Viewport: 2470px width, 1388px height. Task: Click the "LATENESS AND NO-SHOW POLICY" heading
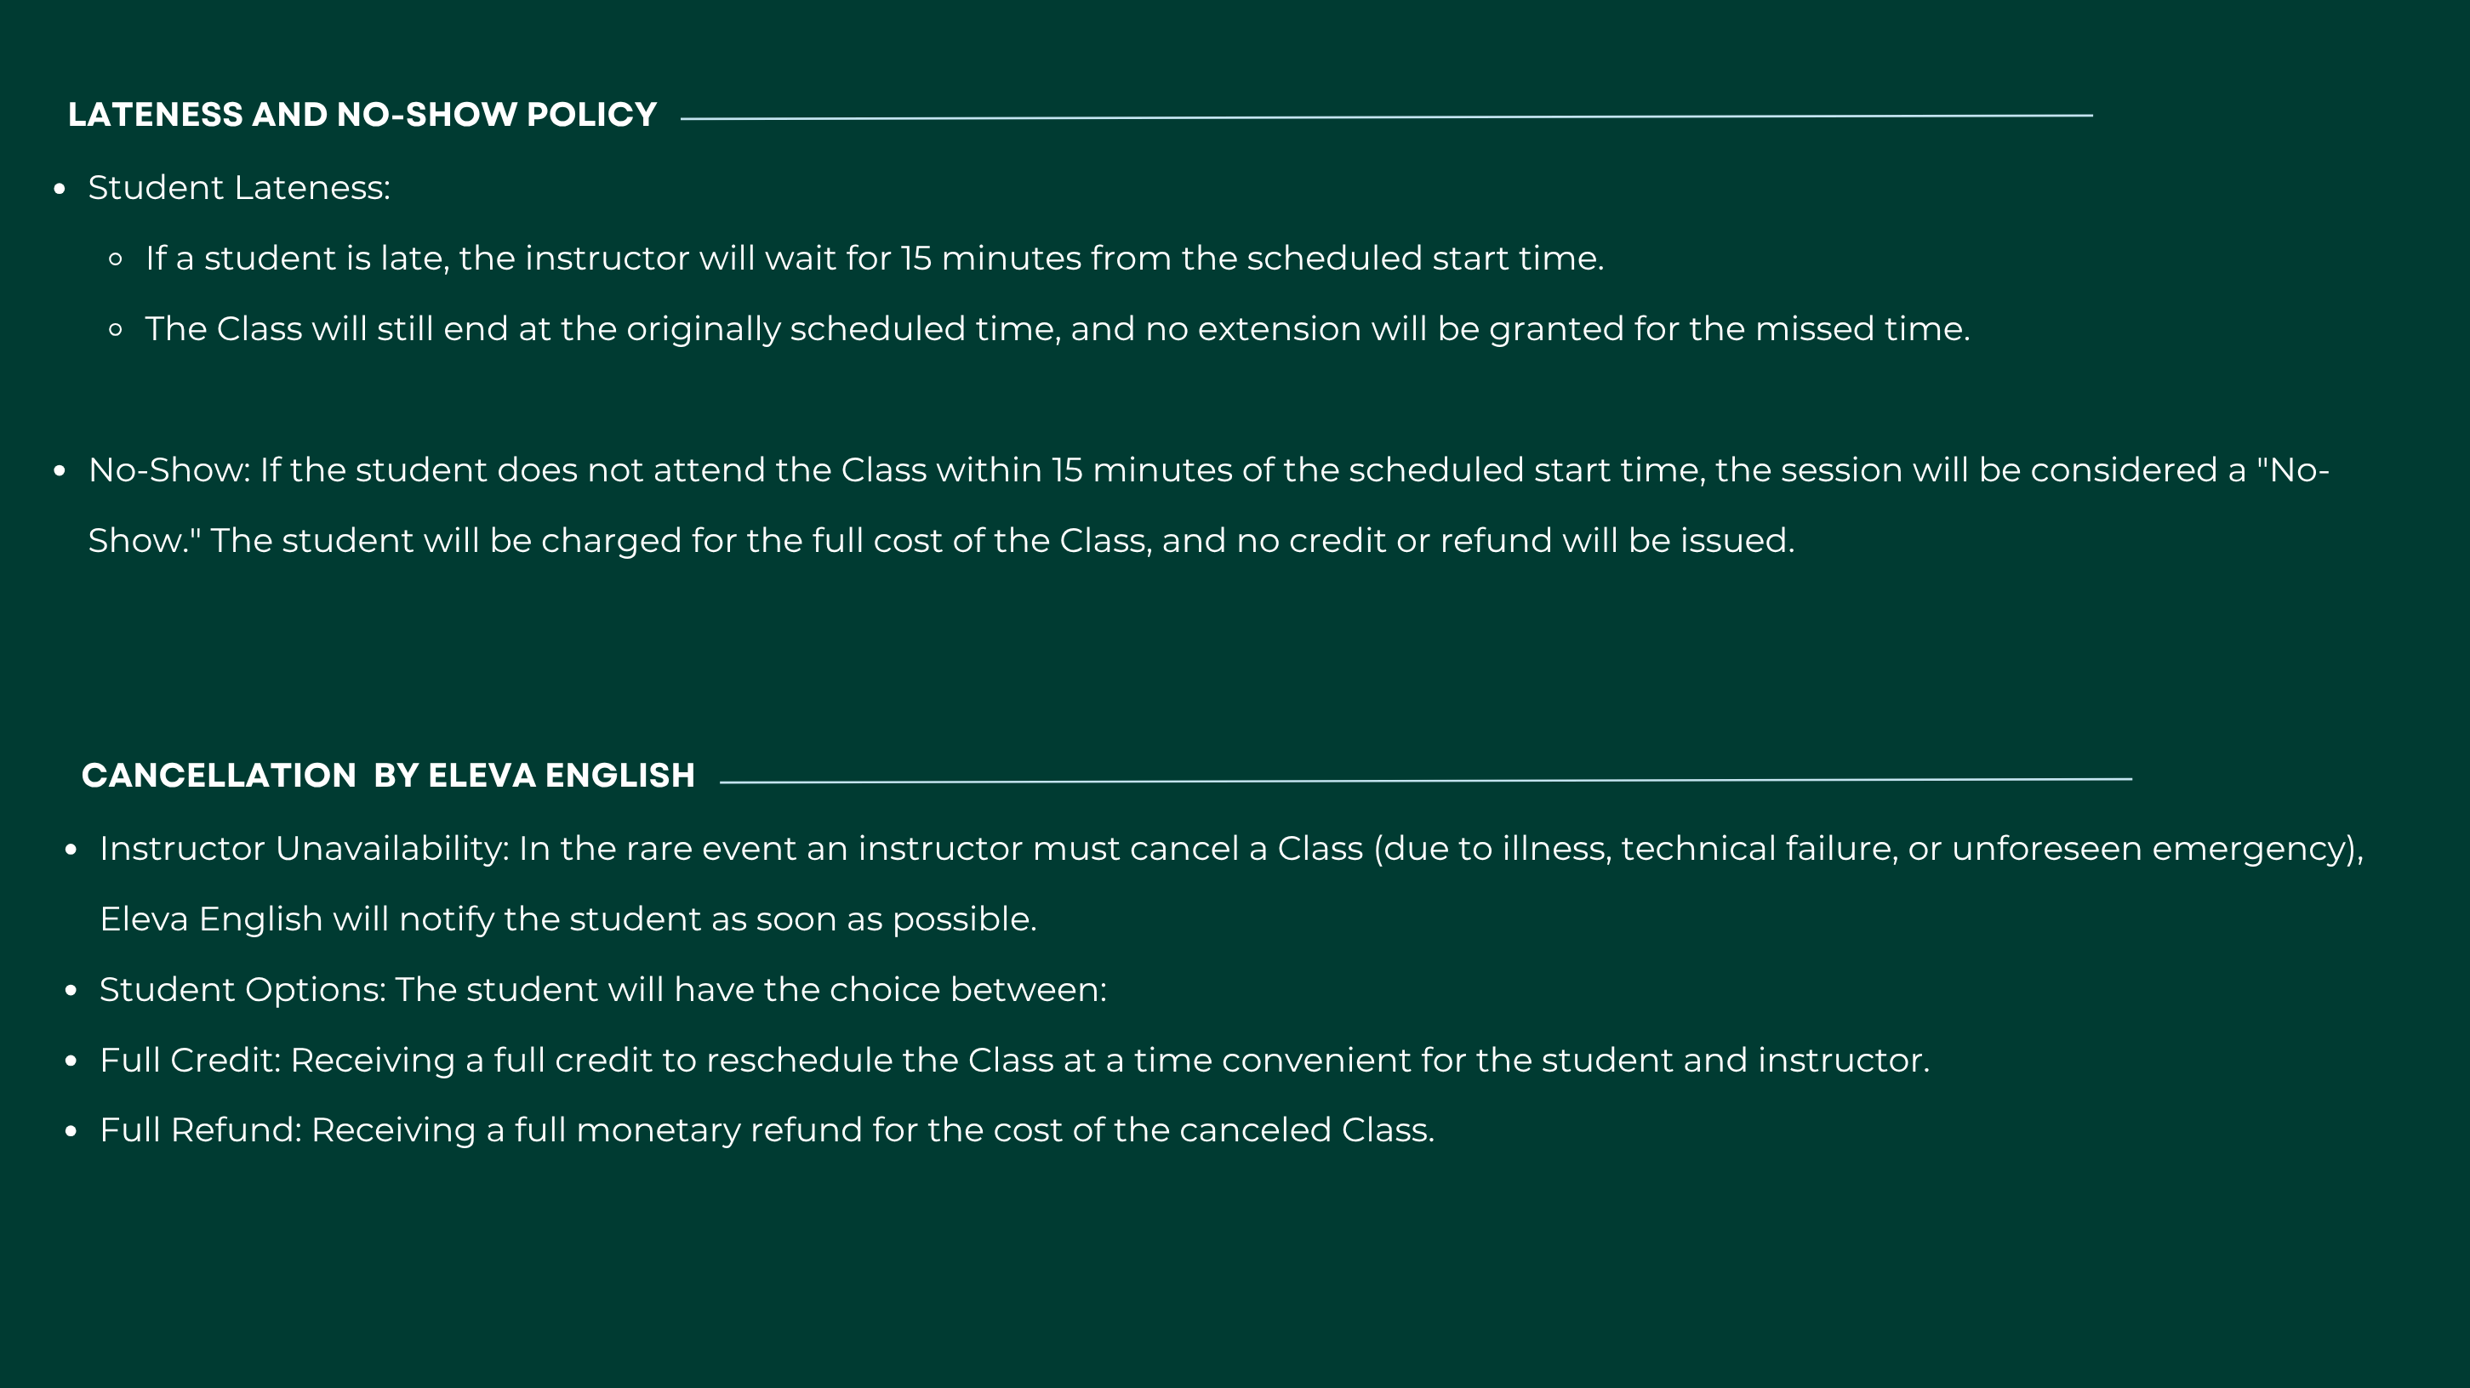coord(362,115)
